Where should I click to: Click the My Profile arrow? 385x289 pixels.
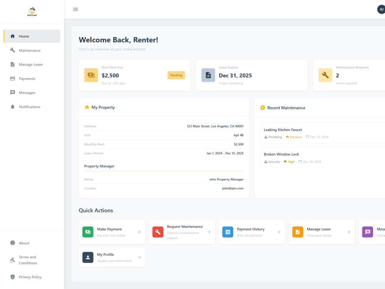point(139,257)
